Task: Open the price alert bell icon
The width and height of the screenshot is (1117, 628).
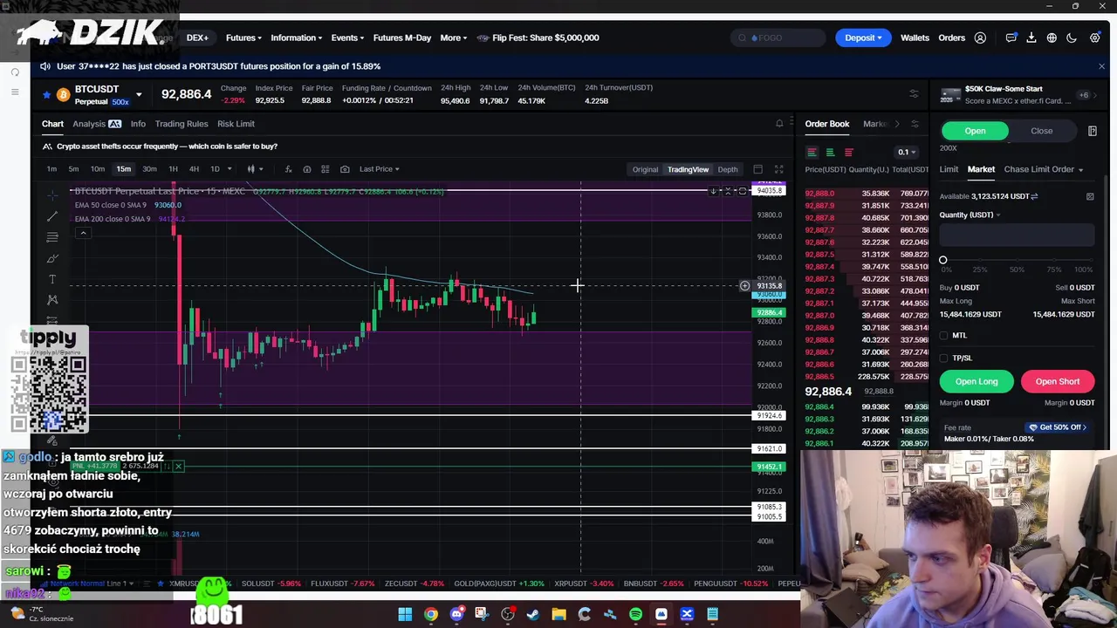Action: pyautogui.click(x=779, y=124)
